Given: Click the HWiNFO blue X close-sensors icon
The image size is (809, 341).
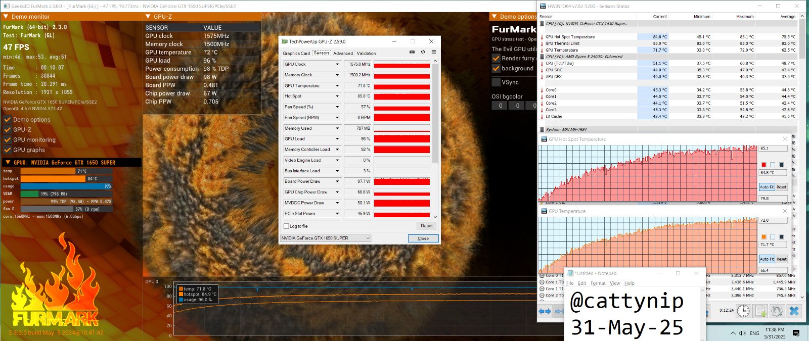Looking at the screenshot, I should [794, 311].
